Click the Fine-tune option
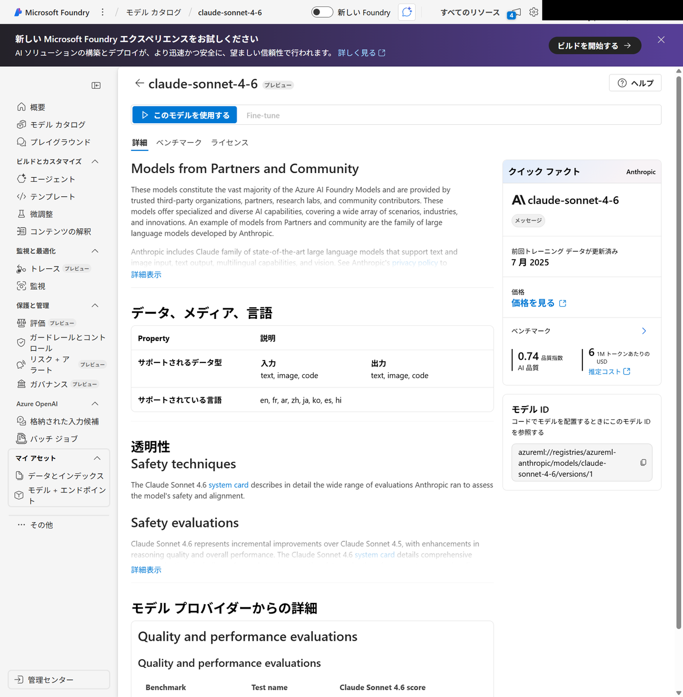 pyautogui.click(x=263, y=115)
